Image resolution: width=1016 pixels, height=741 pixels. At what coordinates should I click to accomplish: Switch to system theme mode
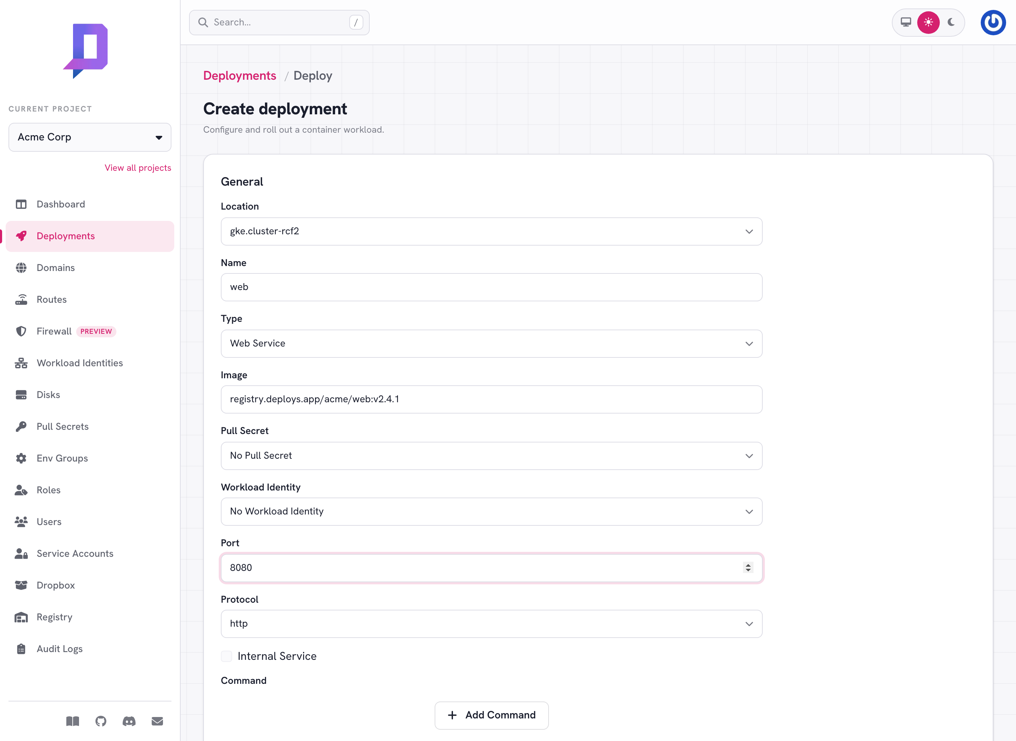click(906, 23)
